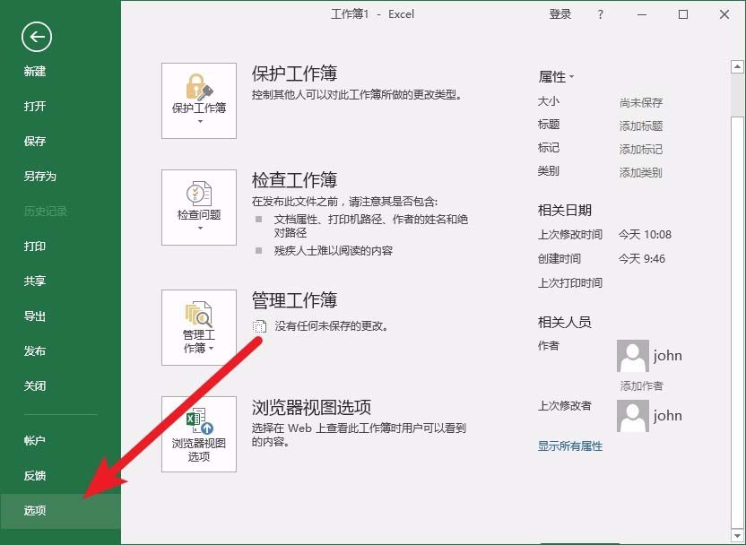Click the 没有任何未保存的更改 text
Screen dimensions: 746x545
pos(332,326)
